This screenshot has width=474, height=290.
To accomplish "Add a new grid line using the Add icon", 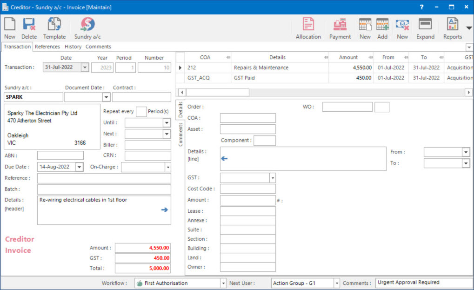I will click(x=382, y=26).
